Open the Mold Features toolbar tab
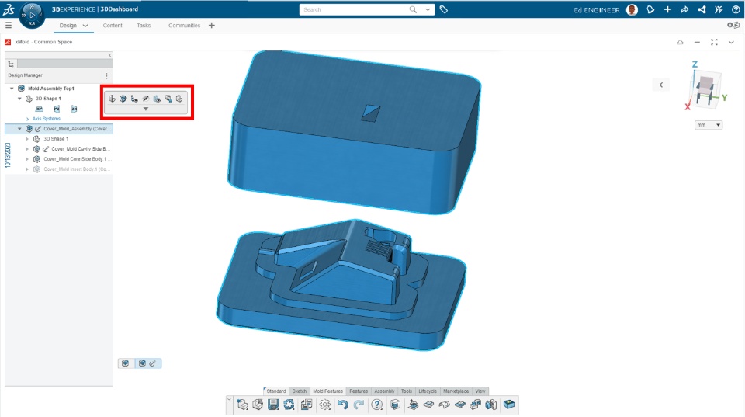This screenshot has height=417, width=745. point(327,391)
